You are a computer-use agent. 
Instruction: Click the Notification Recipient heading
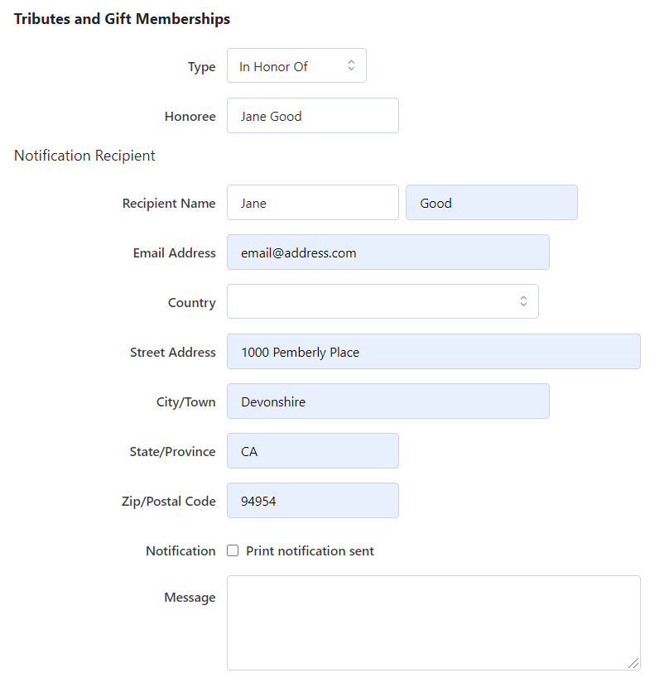coord(84,156)
